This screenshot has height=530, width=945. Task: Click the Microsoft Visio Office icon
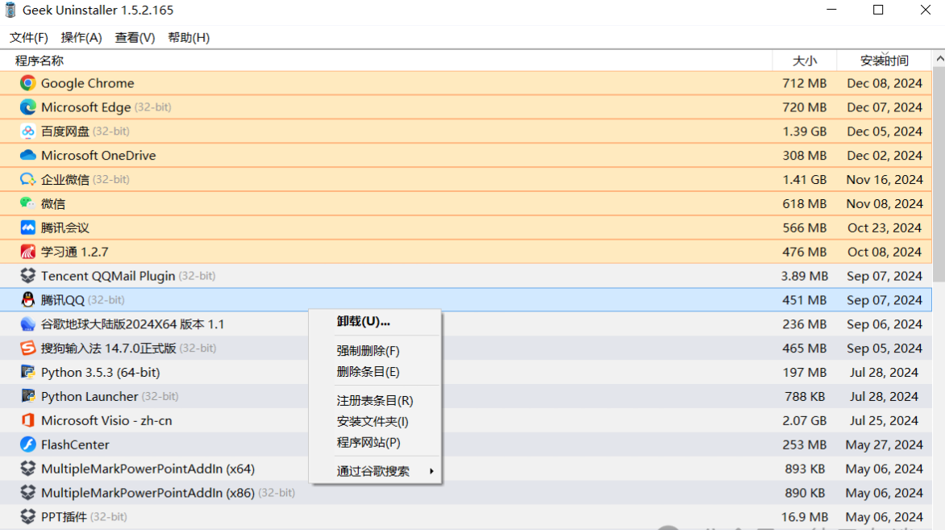[x=27, y=420]
